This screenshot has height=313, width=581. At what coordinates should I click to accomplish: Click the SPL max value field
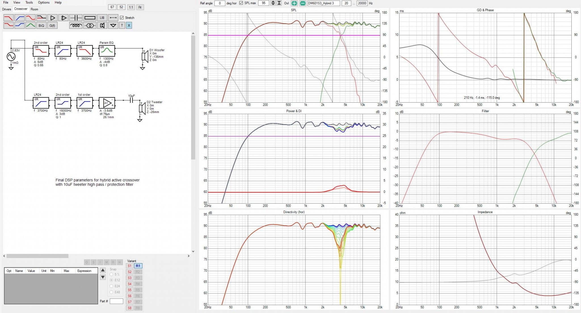click(x=264, y=3)
